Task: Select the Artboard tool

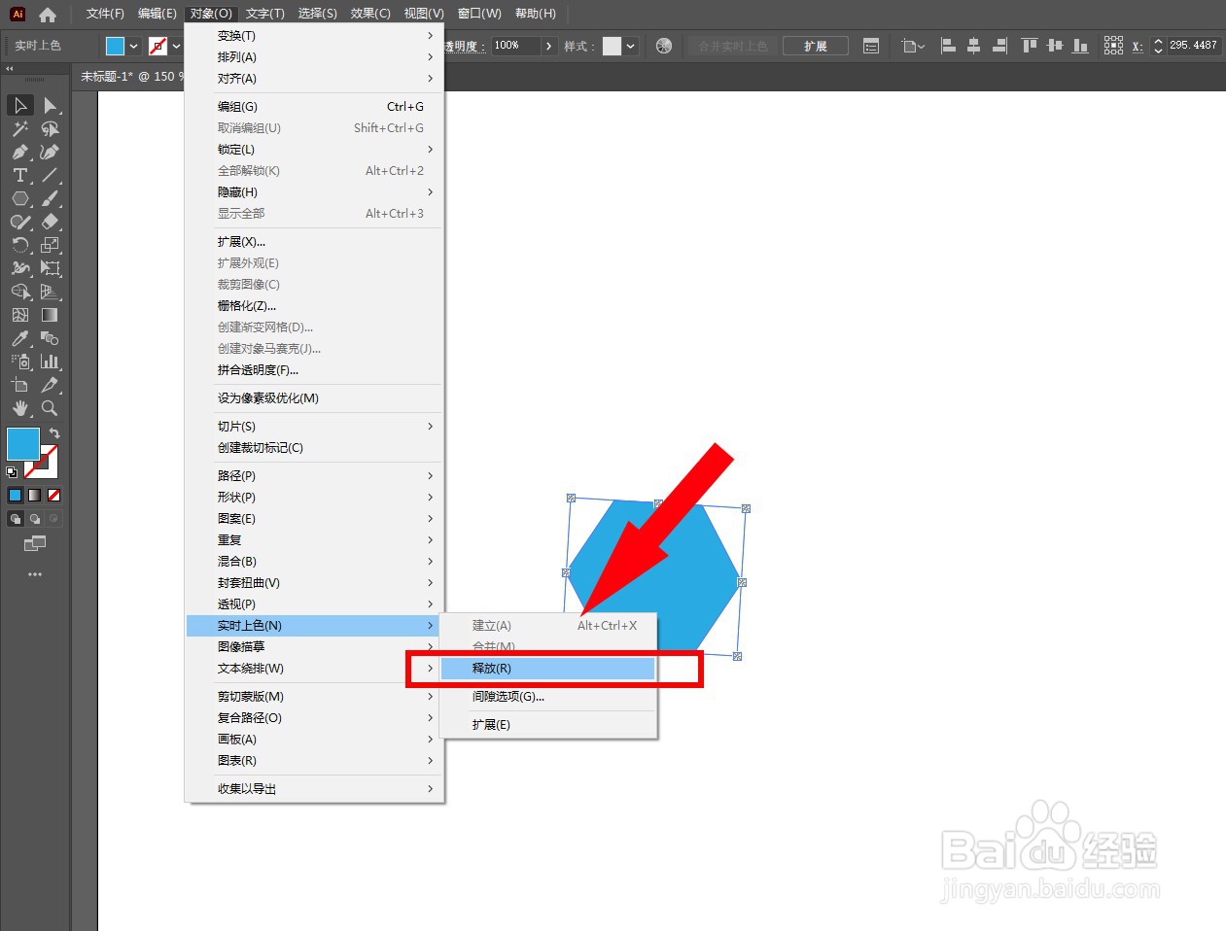Action: (x=19, y=385)
